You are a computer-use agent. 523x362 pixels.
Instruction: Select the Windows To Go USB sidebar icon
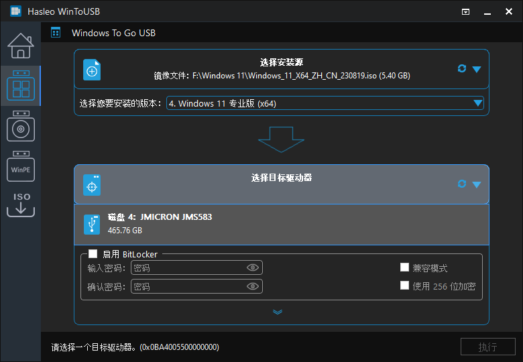[x=21, y=85]
